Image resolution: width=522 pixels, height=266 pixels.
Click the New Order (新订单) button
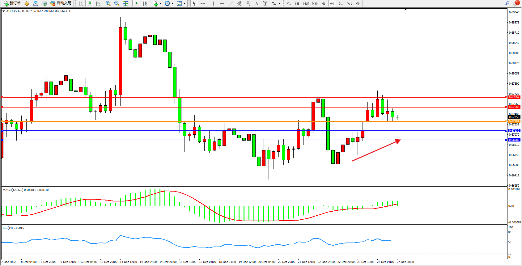pos(12,3)
